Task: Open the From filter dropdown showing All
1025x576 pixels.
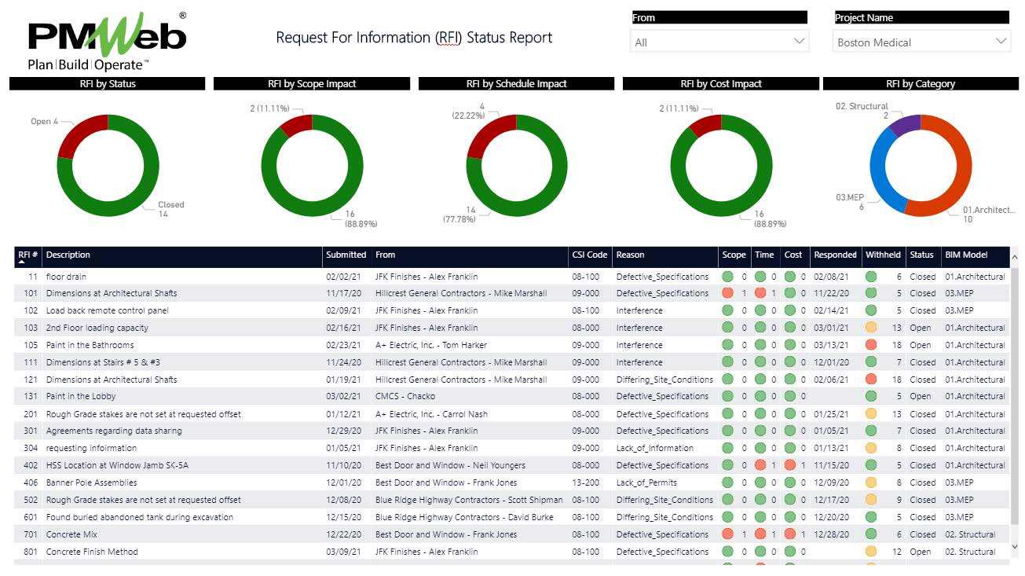Action: click(719, 42)
